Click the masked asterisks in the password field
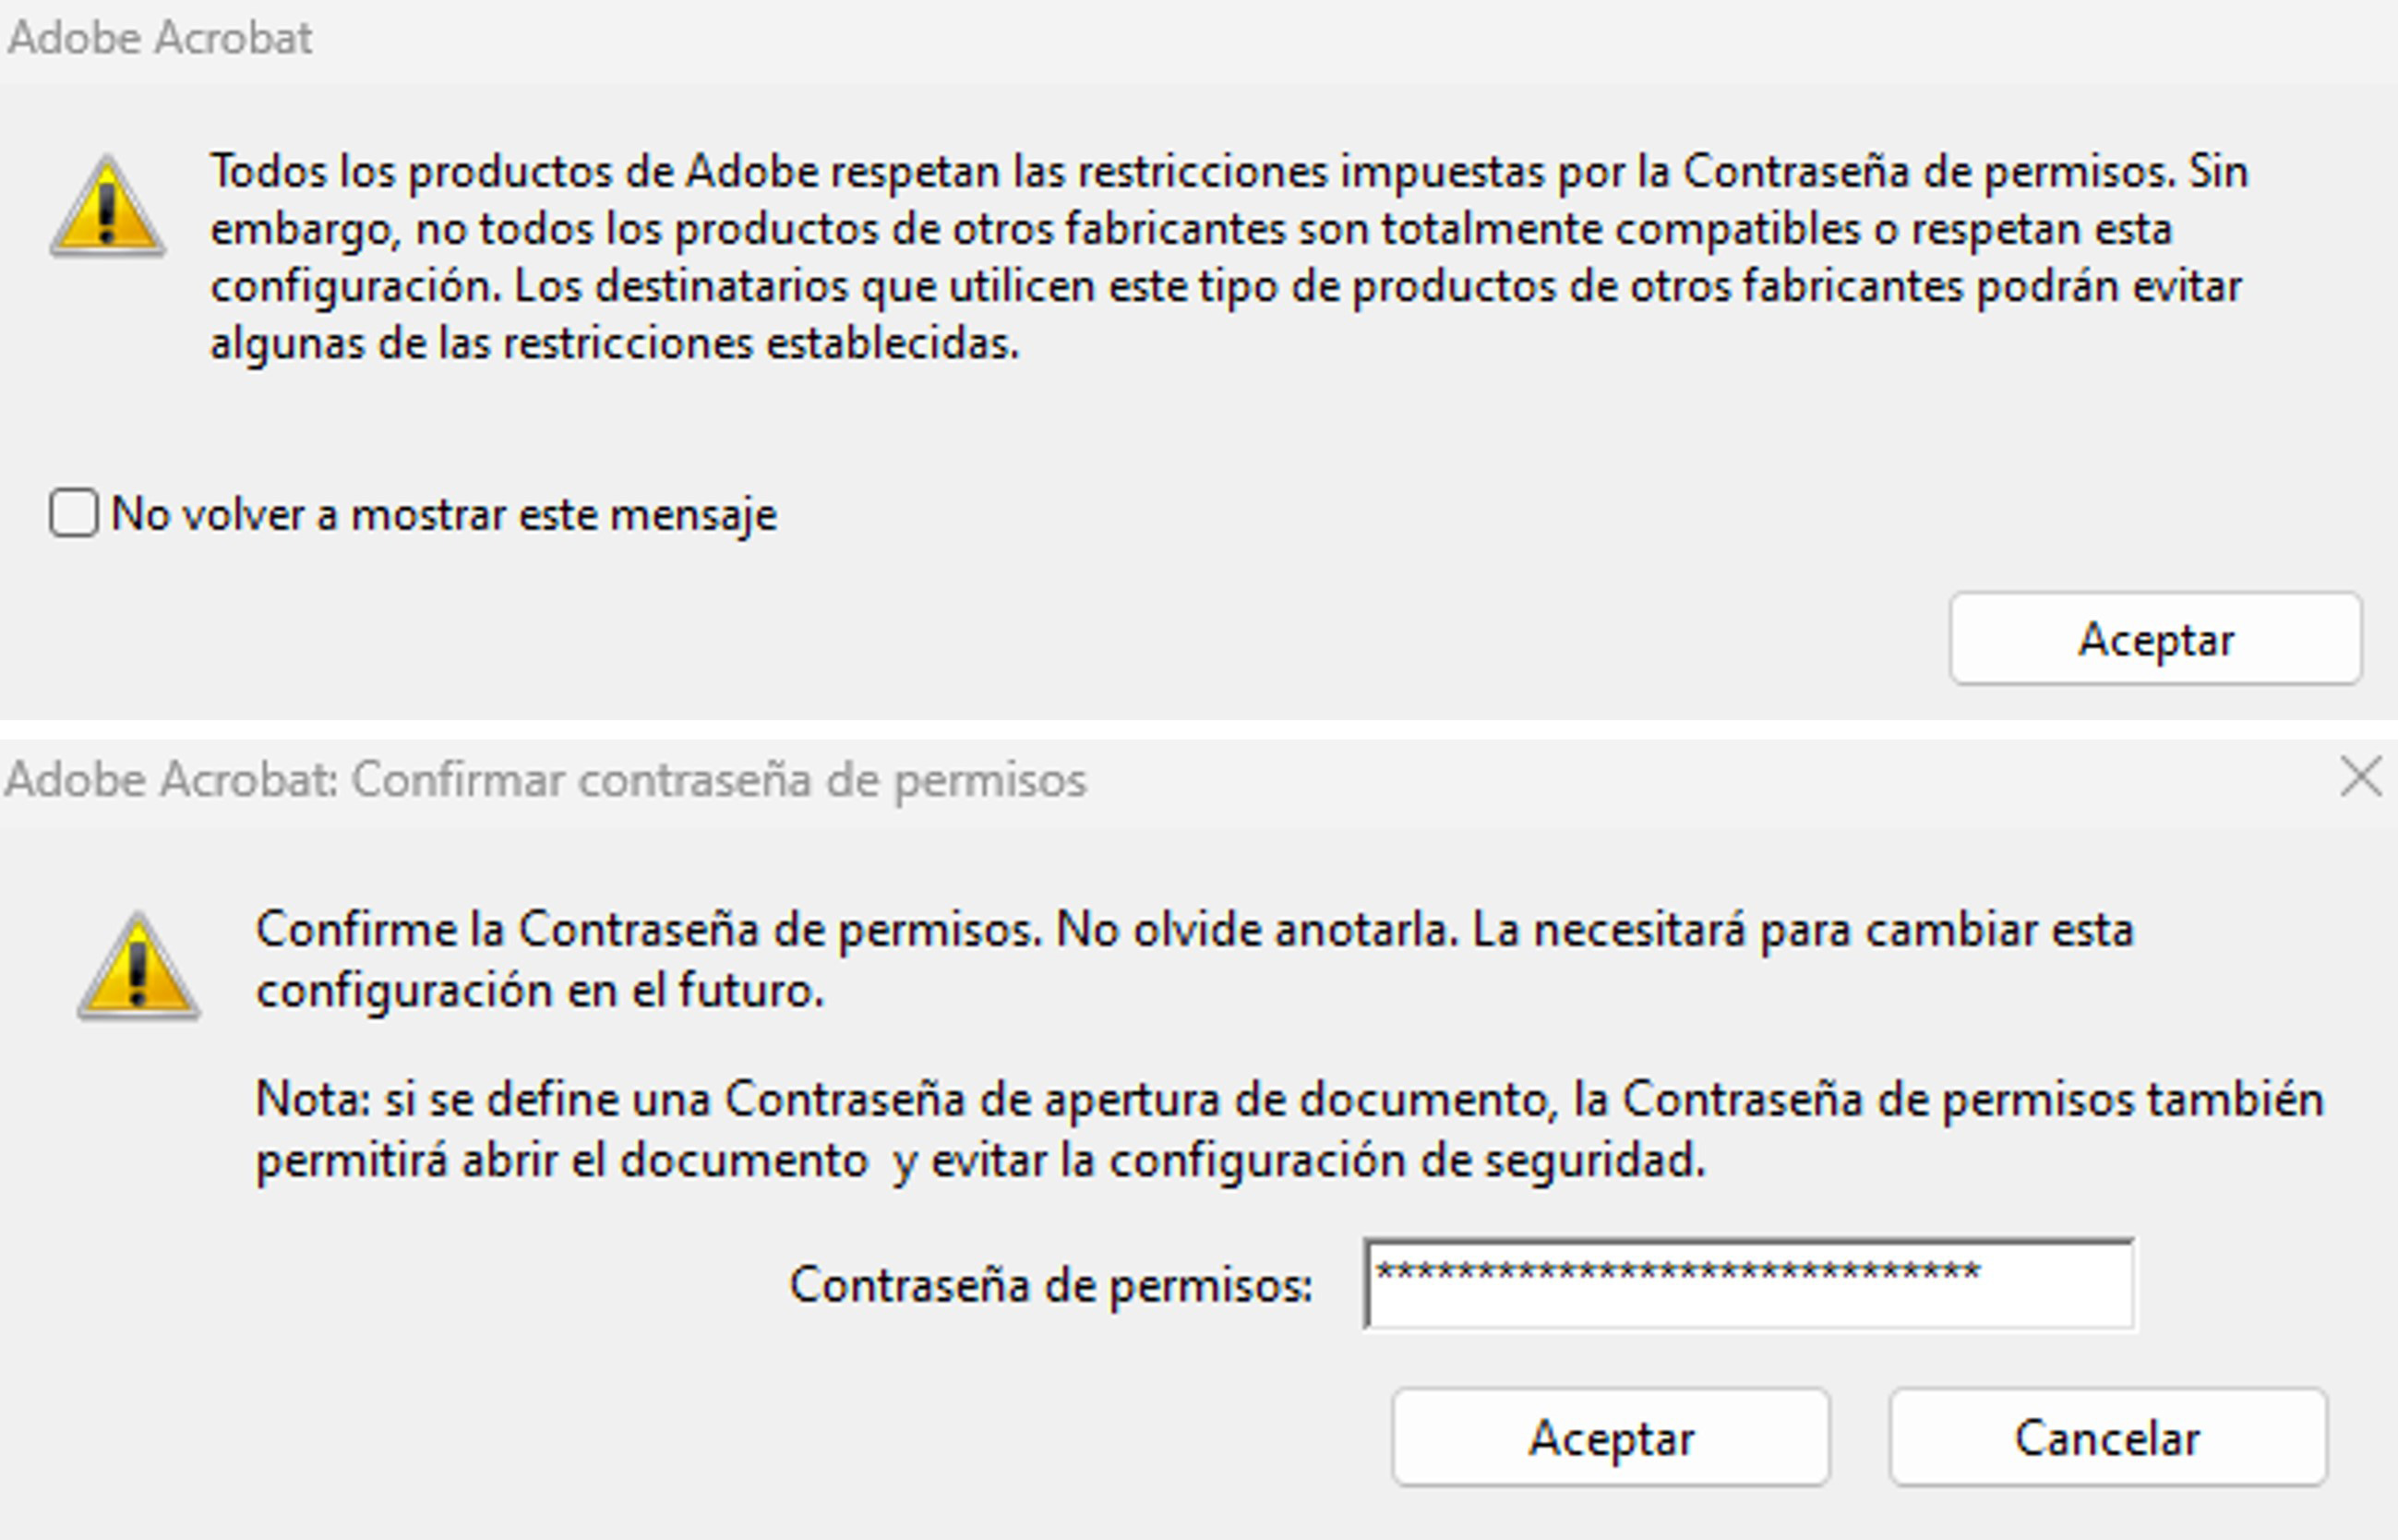The width and height of the screenshot is (2398, 1540). (x=1677, y=1274)
